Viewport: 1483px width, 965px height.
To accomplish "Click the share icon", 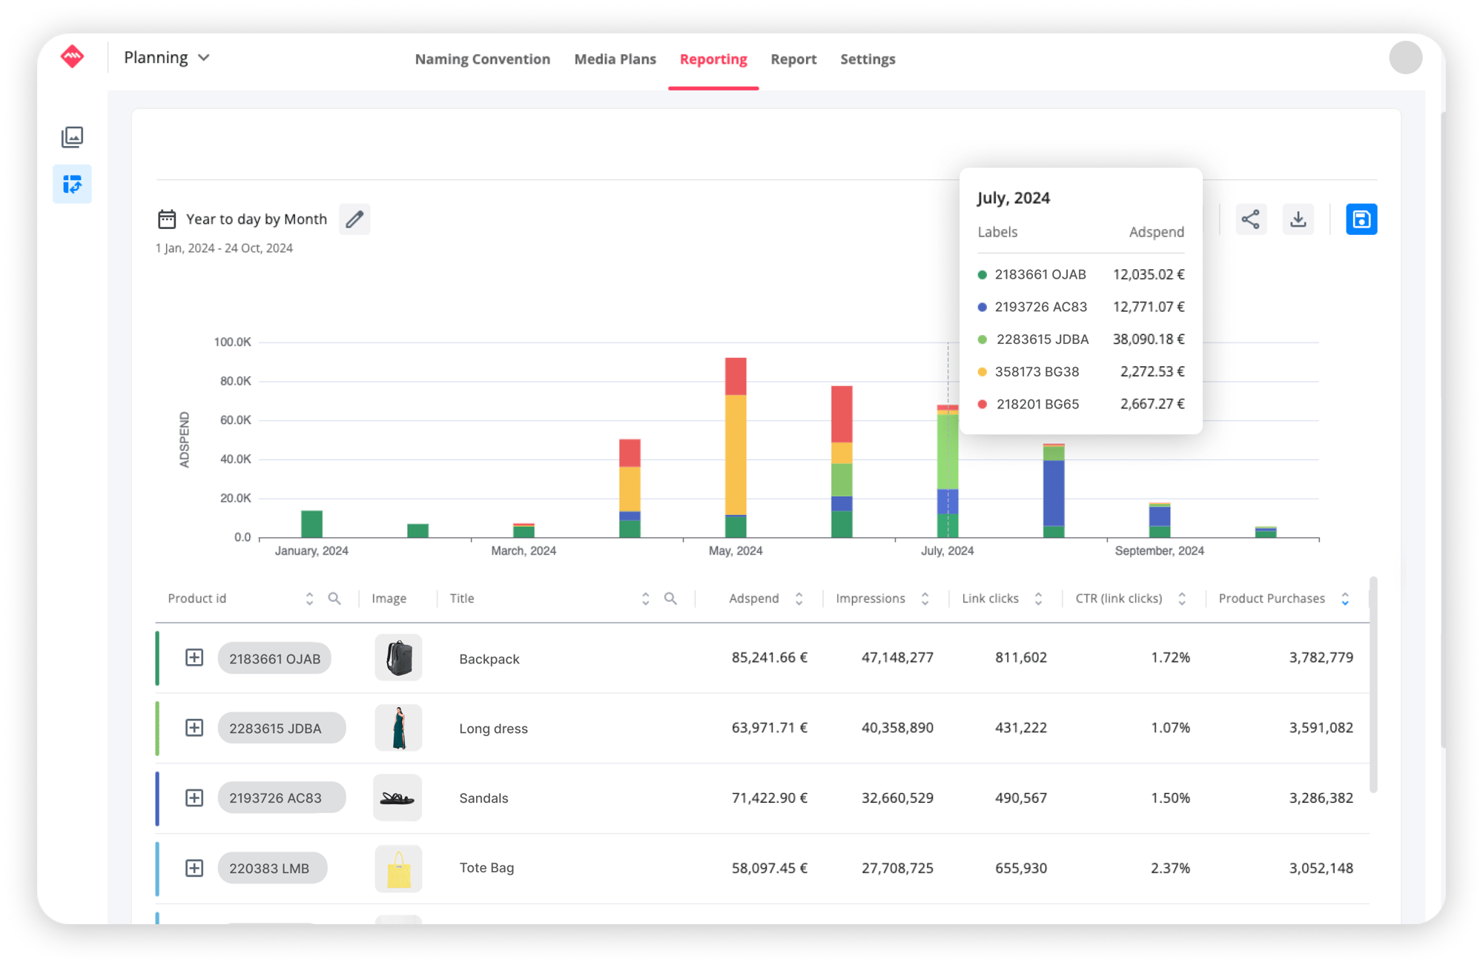I will [x=1250, y=219].
